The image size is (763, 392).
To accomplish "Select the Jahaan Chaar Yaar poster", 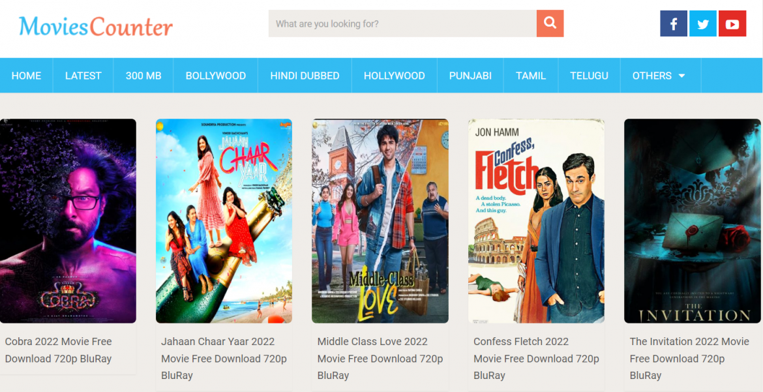I will coord(224,220).
